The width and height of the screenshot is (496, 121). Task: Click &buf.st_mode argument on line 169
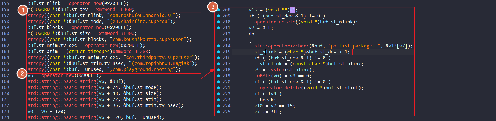(x=140, y=87)
